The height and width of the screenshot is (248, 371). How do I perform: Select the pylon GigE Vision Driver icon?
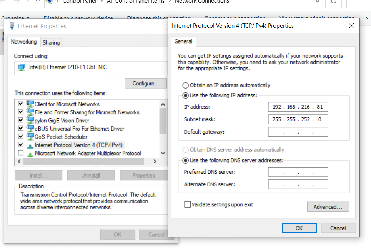pyautogui.click(x=30, y=120)
